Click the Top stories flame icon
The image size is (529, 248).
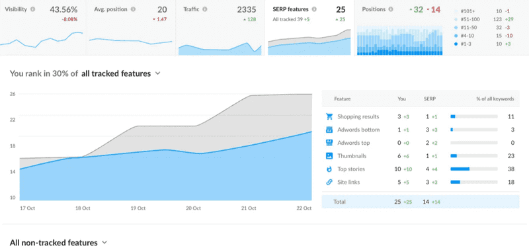[x=329, y=169]
